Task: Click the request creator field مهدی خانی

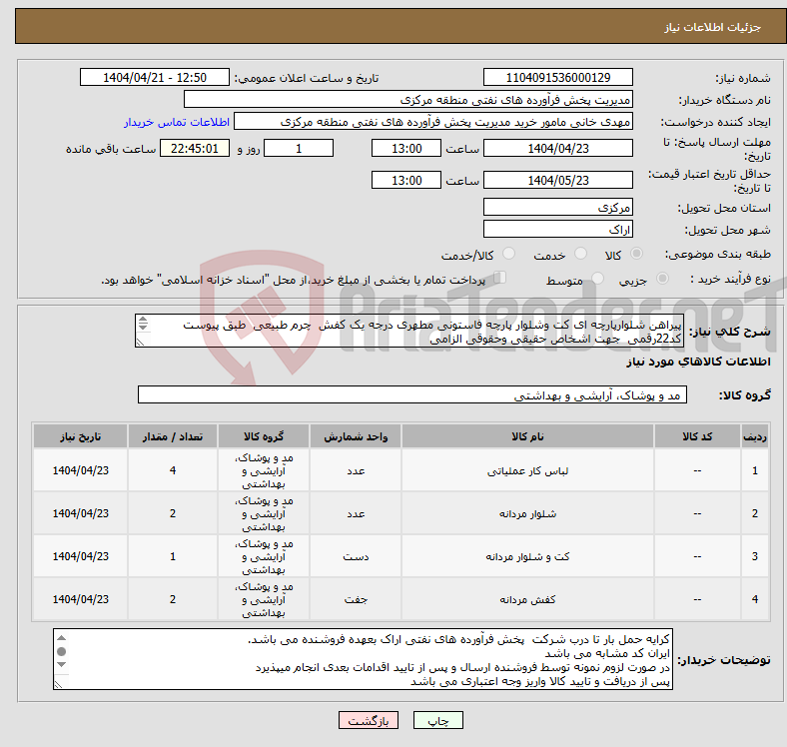Action: click(x=433, y=122)
